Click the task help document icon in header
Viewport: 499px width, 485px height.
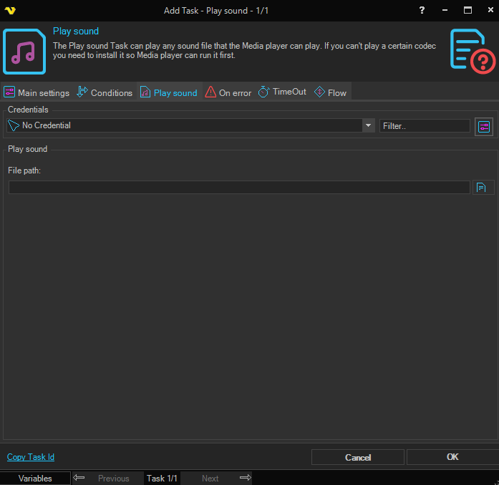(x=473, y=51)
